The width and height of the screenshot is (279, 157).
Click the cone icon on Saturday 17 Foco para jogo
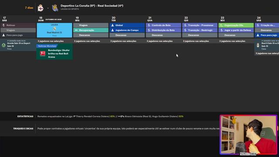tap(3, 35)
